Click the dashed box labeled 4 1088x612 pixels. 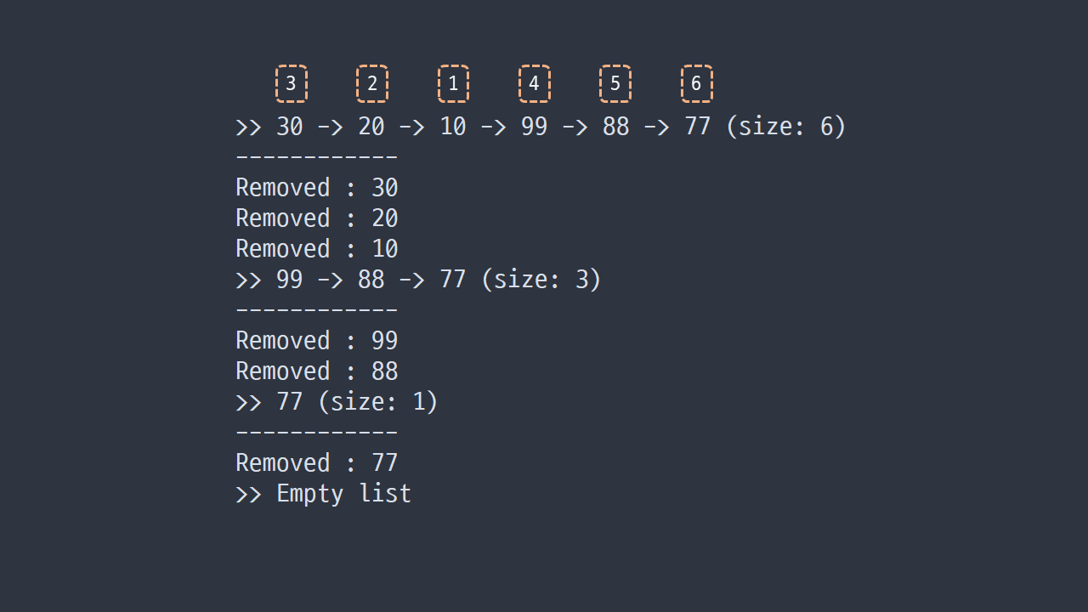pyautogui.click(x=535, y=84)
